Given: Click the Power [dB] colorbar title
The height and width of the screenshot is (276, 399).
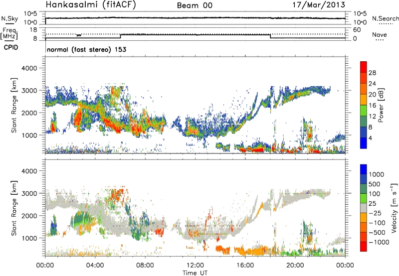Looking at the screenshot, I should (x=381, y=105).
